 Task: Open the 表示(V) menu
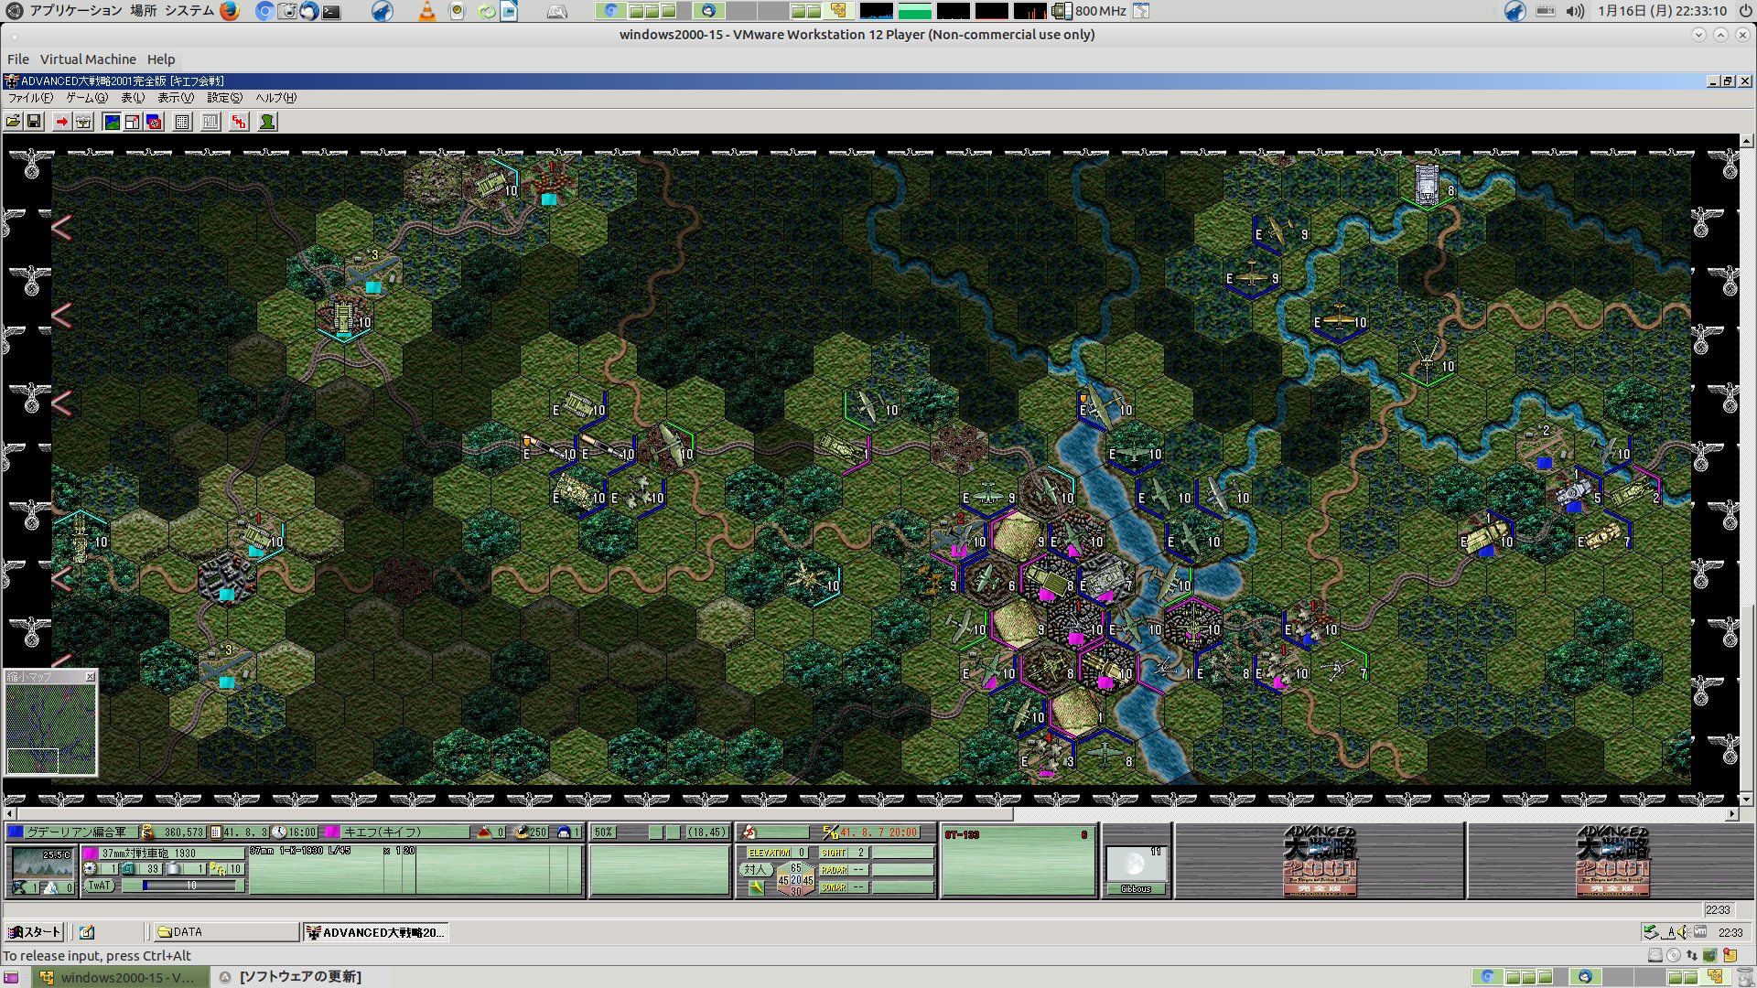click(176, 98)
